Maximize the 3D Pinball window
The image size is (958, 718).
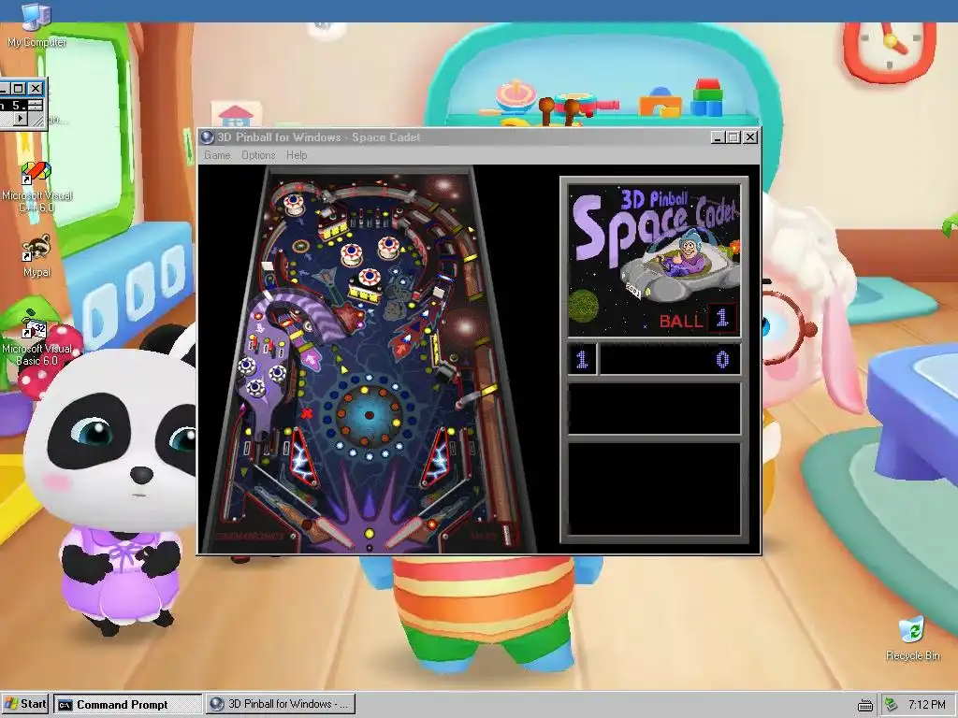point(733,137)
